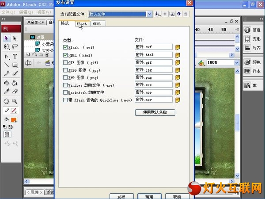265x199 pixels.
Task: Collapse right panel dock arrows
Action: pyautogui.click(x=261, y=19)
